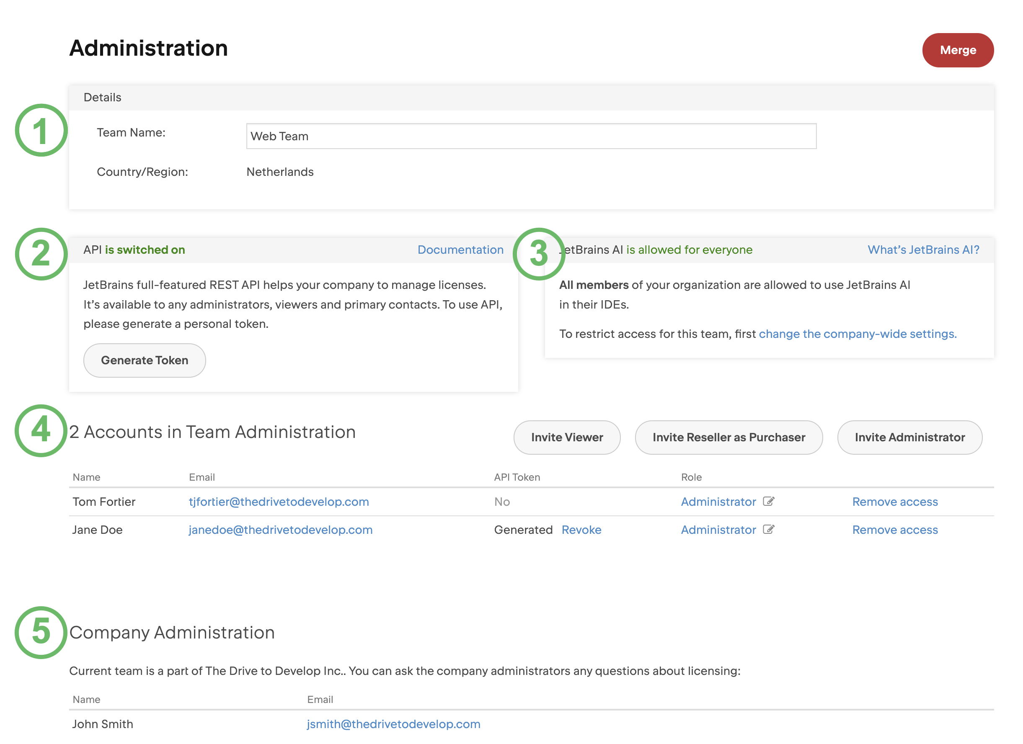This screenshot has width=1023, height=744.
Task: Open the What's JetBrains AI? link
Action: coord(923,250)
